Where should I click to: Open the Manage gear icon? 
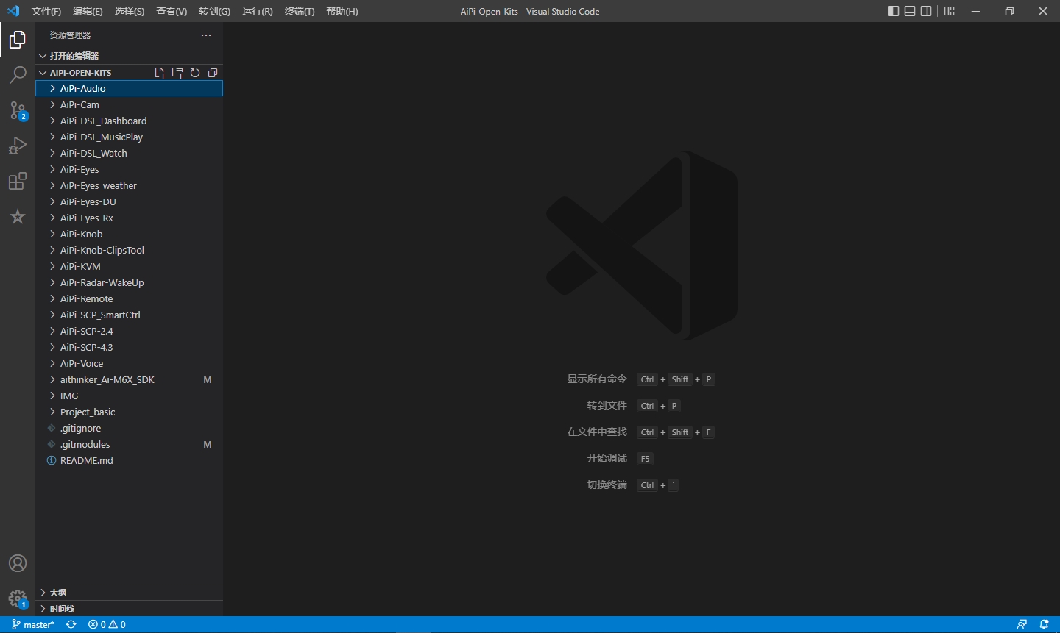click(18, 598)
